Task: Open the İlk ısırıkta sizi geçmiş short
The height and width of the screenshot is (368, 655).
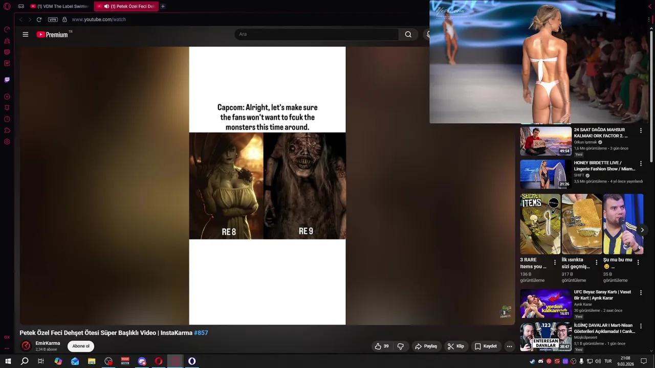Action: pyautogui.click(x=582, y=224)
